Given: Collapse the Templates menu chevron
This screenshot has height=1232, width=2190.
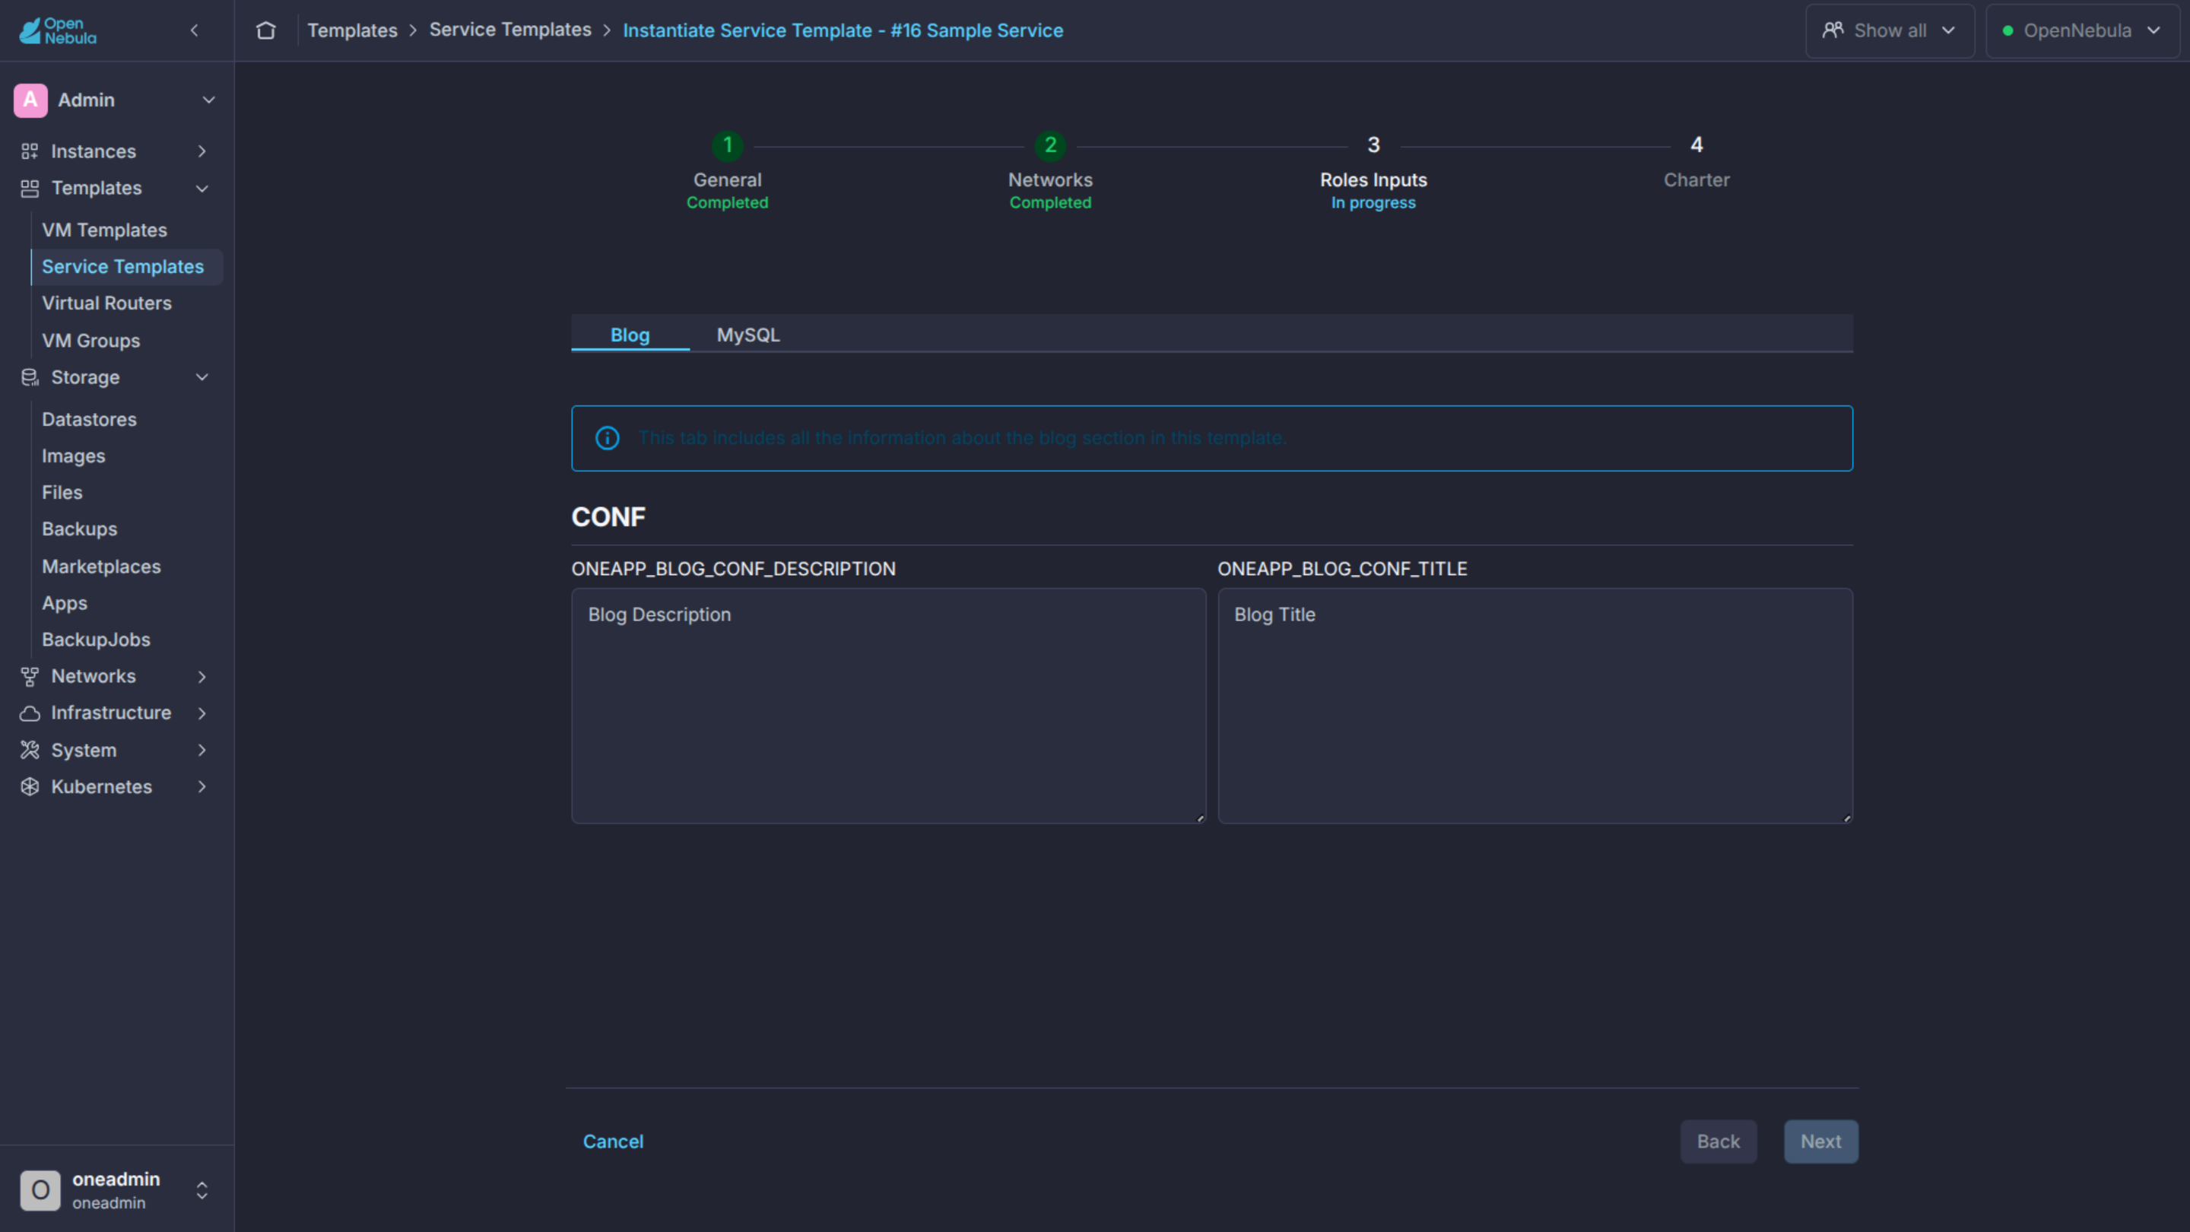Looking at the screenshot, I should 202,188.
